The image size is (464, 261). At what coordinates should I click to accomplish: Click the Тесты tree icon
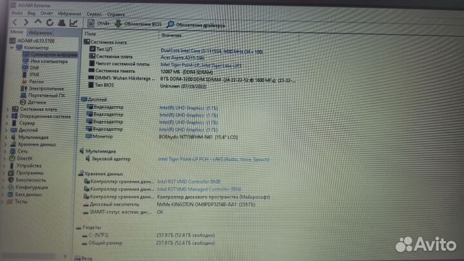click(x=10, y=202)
